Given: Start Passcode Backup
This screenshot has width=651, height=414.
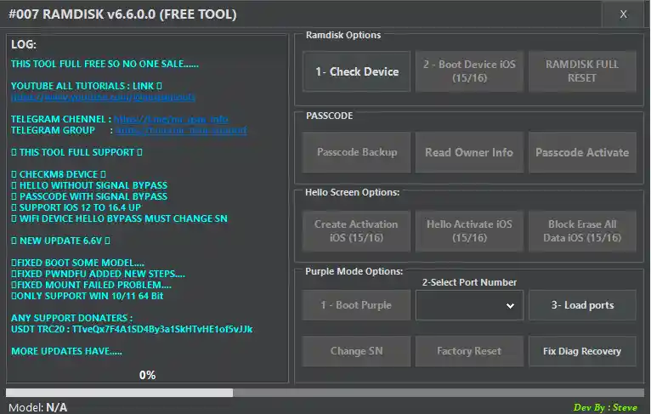Looking at the screenshot, I should (357, 152).
